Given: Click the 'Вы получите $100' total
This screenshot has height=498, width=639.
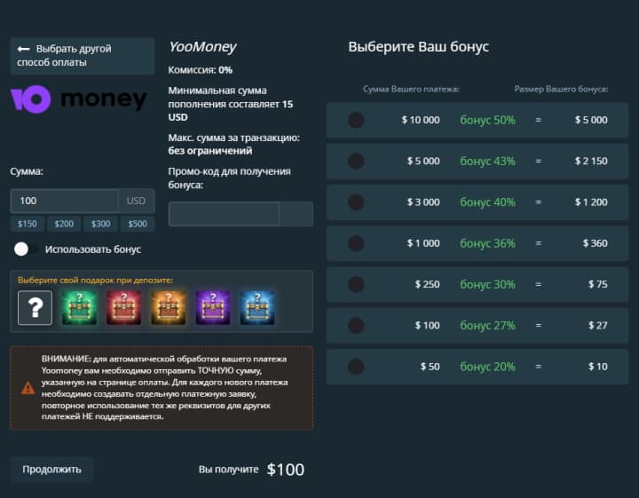Looking at the screenshot, I should [251, 470].
